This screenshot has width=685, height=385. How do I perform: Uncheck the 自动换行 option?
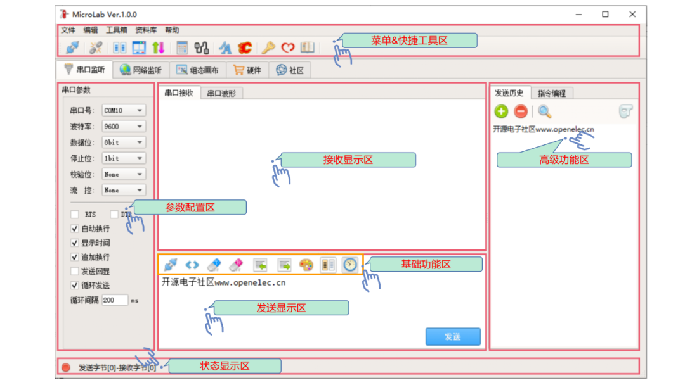[75, 229]
